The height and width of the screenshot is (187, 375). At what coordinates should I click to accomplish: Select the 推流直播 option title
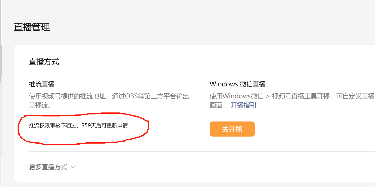(x=42, y=84)
